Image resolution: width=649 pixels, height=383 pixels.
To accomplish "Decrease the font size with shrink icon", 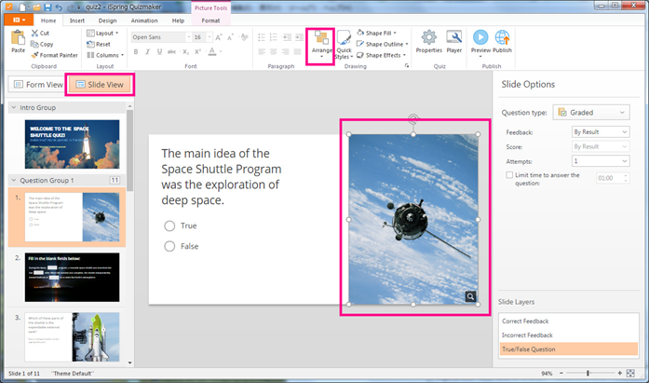I will tap(230, 37).
